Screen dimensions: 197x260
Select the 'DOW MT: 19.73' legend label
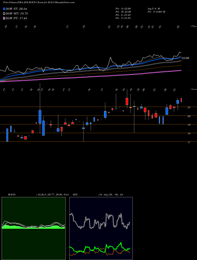coord(17,14)
